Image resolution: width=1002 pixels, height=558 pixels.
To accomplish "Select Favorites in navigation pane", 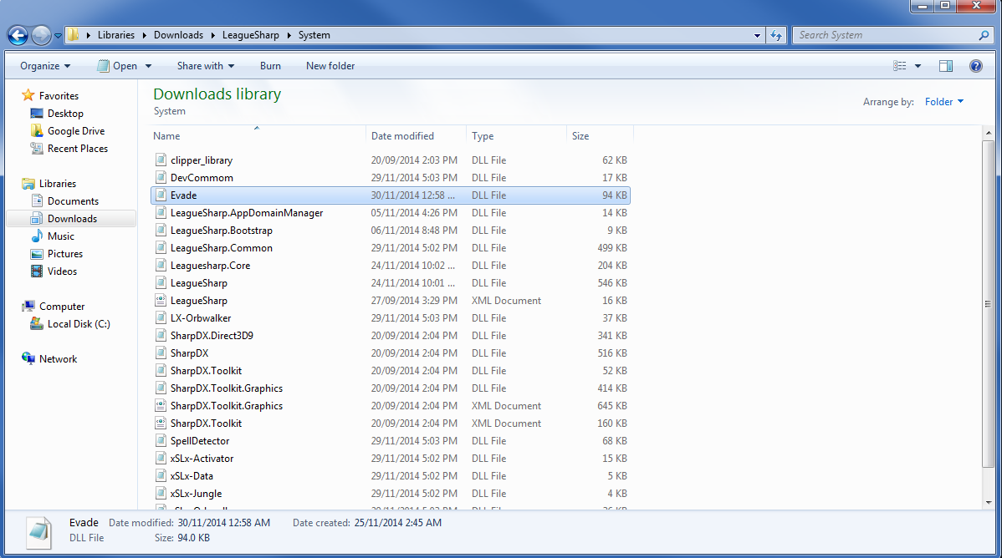I will coord(59,96).
